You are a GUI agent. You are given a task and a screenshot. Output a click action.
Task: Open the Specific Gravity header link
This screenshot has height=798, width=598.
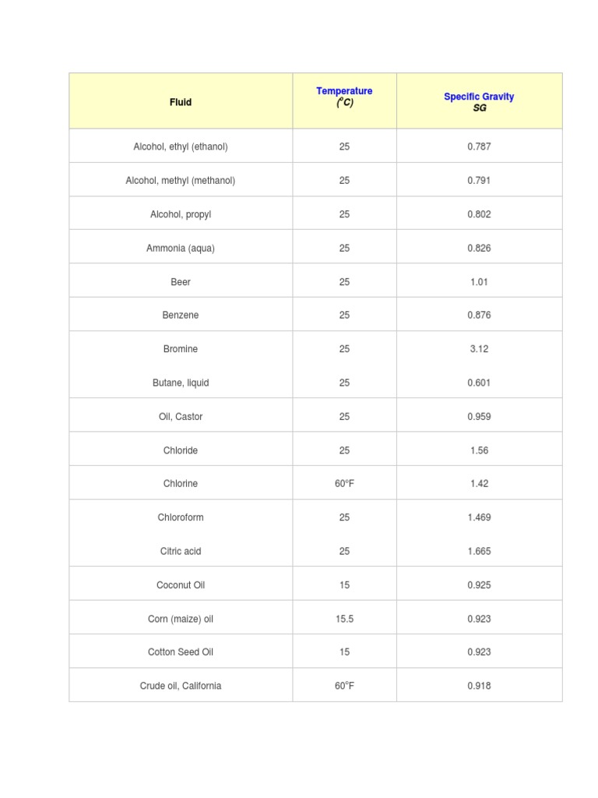(x=479, y=97)
